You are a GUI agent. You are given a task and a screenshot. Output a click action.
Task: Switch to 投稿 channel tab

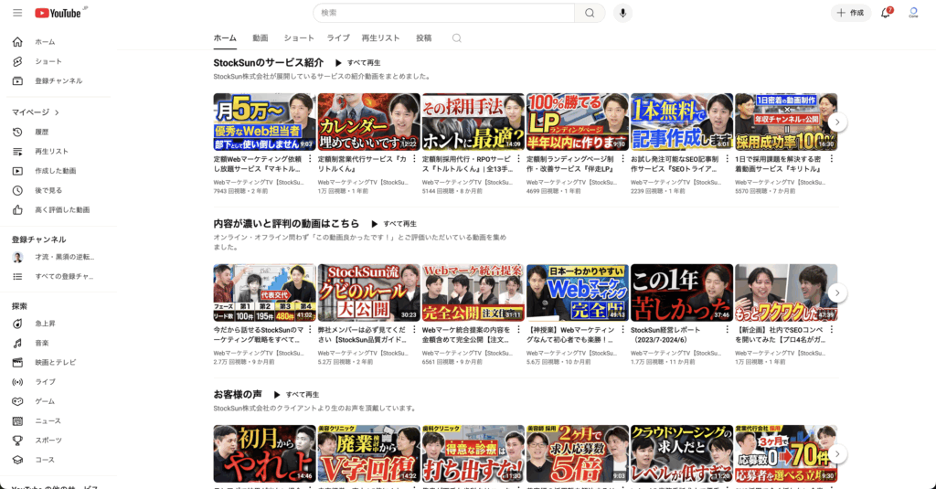[x=424, y=38]
